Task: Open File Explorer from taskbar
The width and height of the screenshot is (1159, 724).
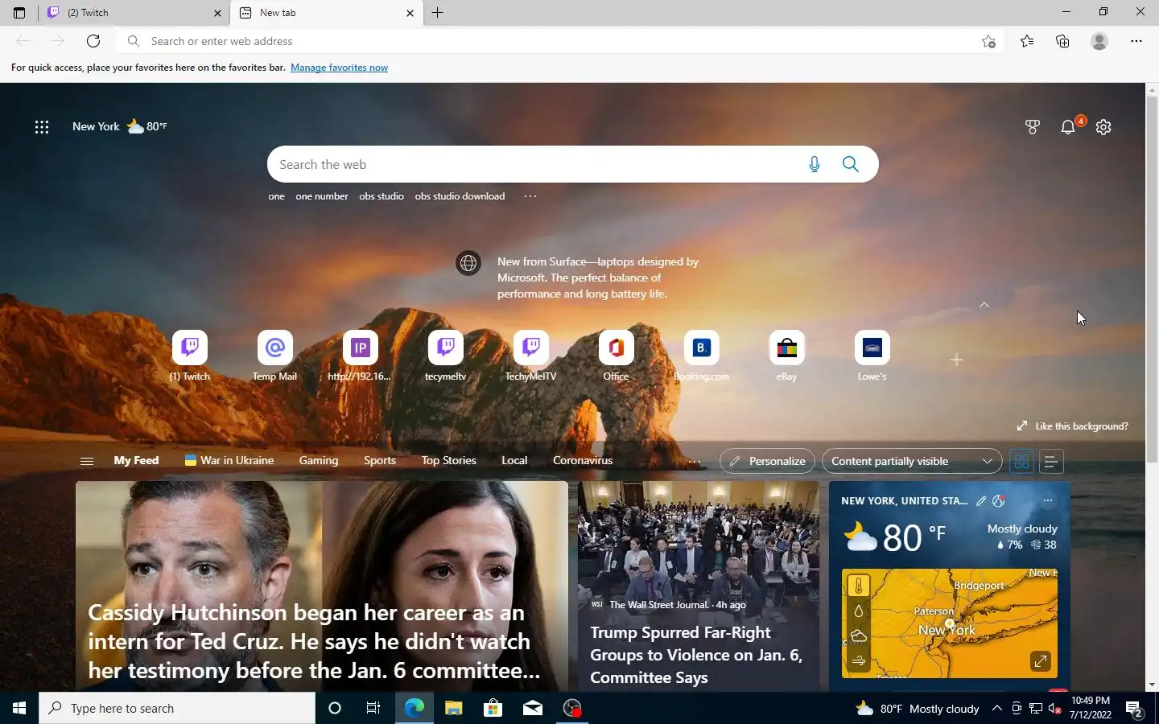Action: [x=454, y=708]
